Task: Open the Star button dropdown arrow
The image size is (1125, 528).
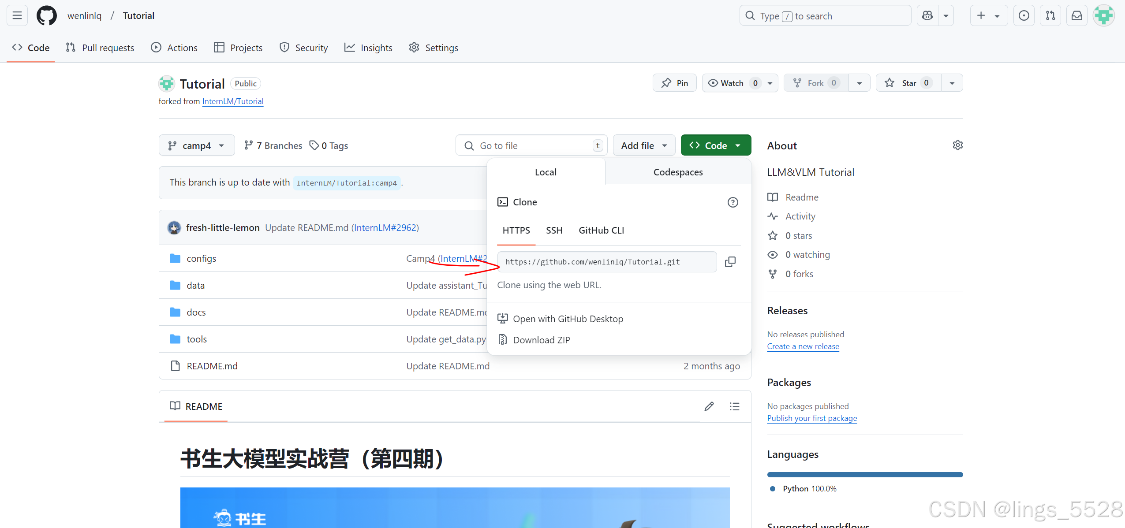Action: tap(952, 82)
